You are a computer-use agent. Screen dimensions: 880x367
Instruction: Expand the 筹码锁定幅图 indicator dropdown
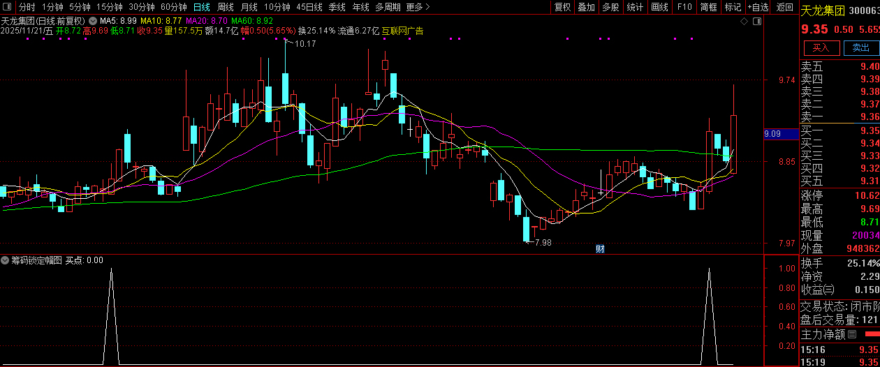tap(6, 260)
